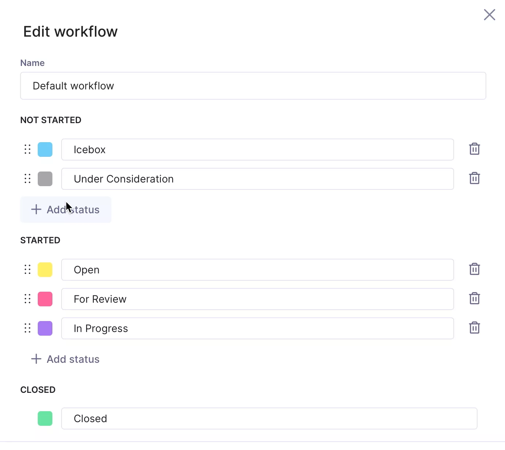Click the STARTED section label

coord(40,240)
